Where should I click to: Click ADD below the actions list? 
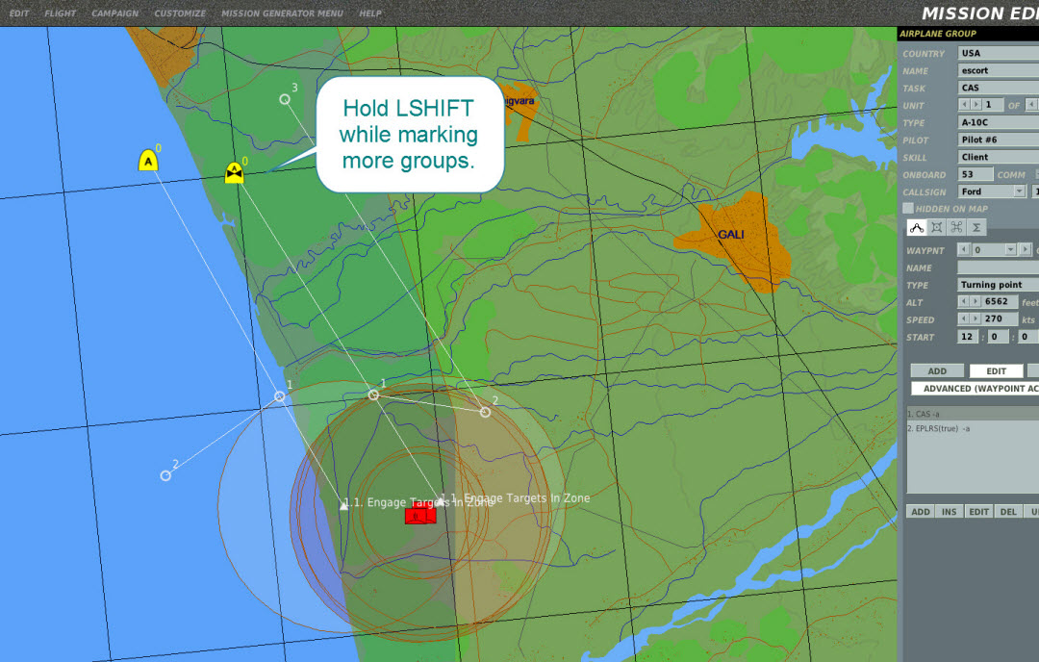(921, 512)
